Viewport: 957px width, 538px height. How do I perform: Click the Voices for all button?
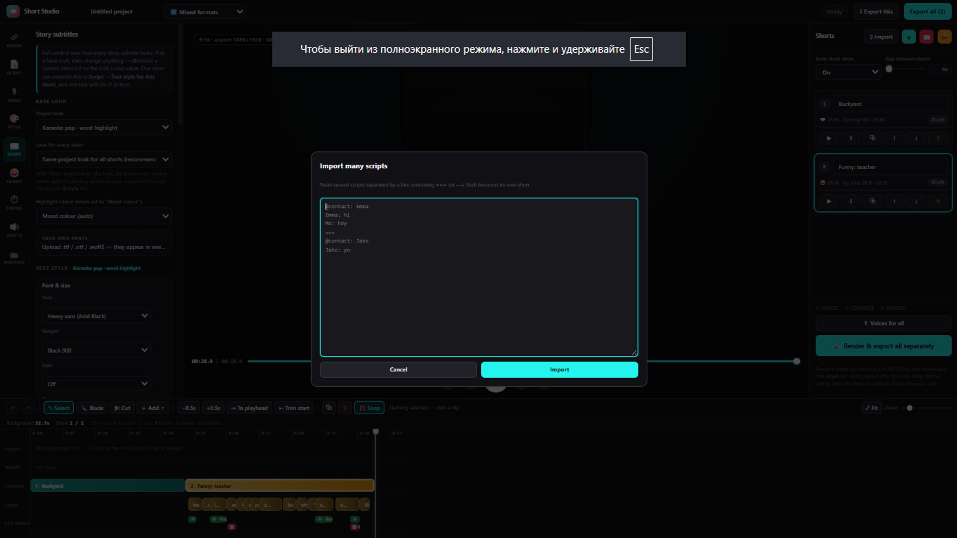pos(883,323)
